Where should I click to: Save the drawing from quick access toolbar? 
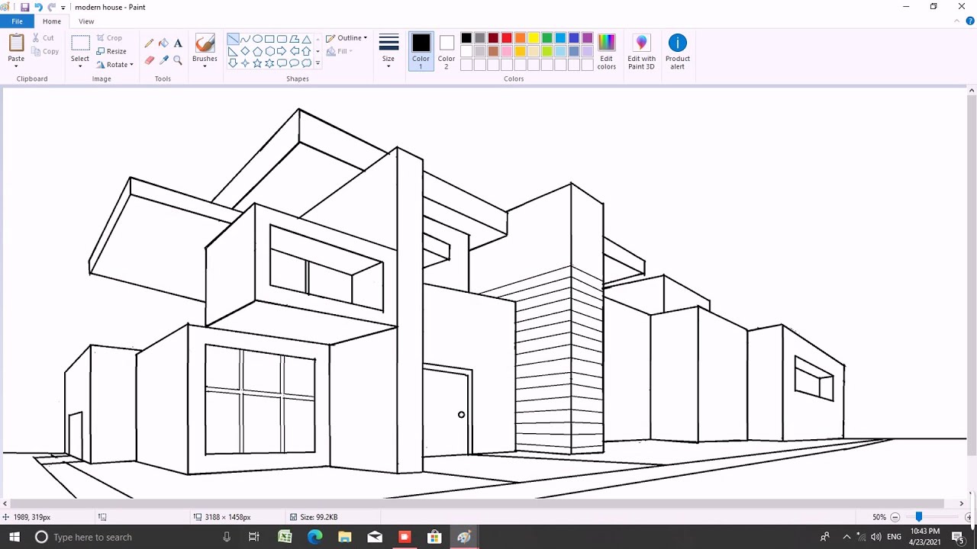pos(24,7)
